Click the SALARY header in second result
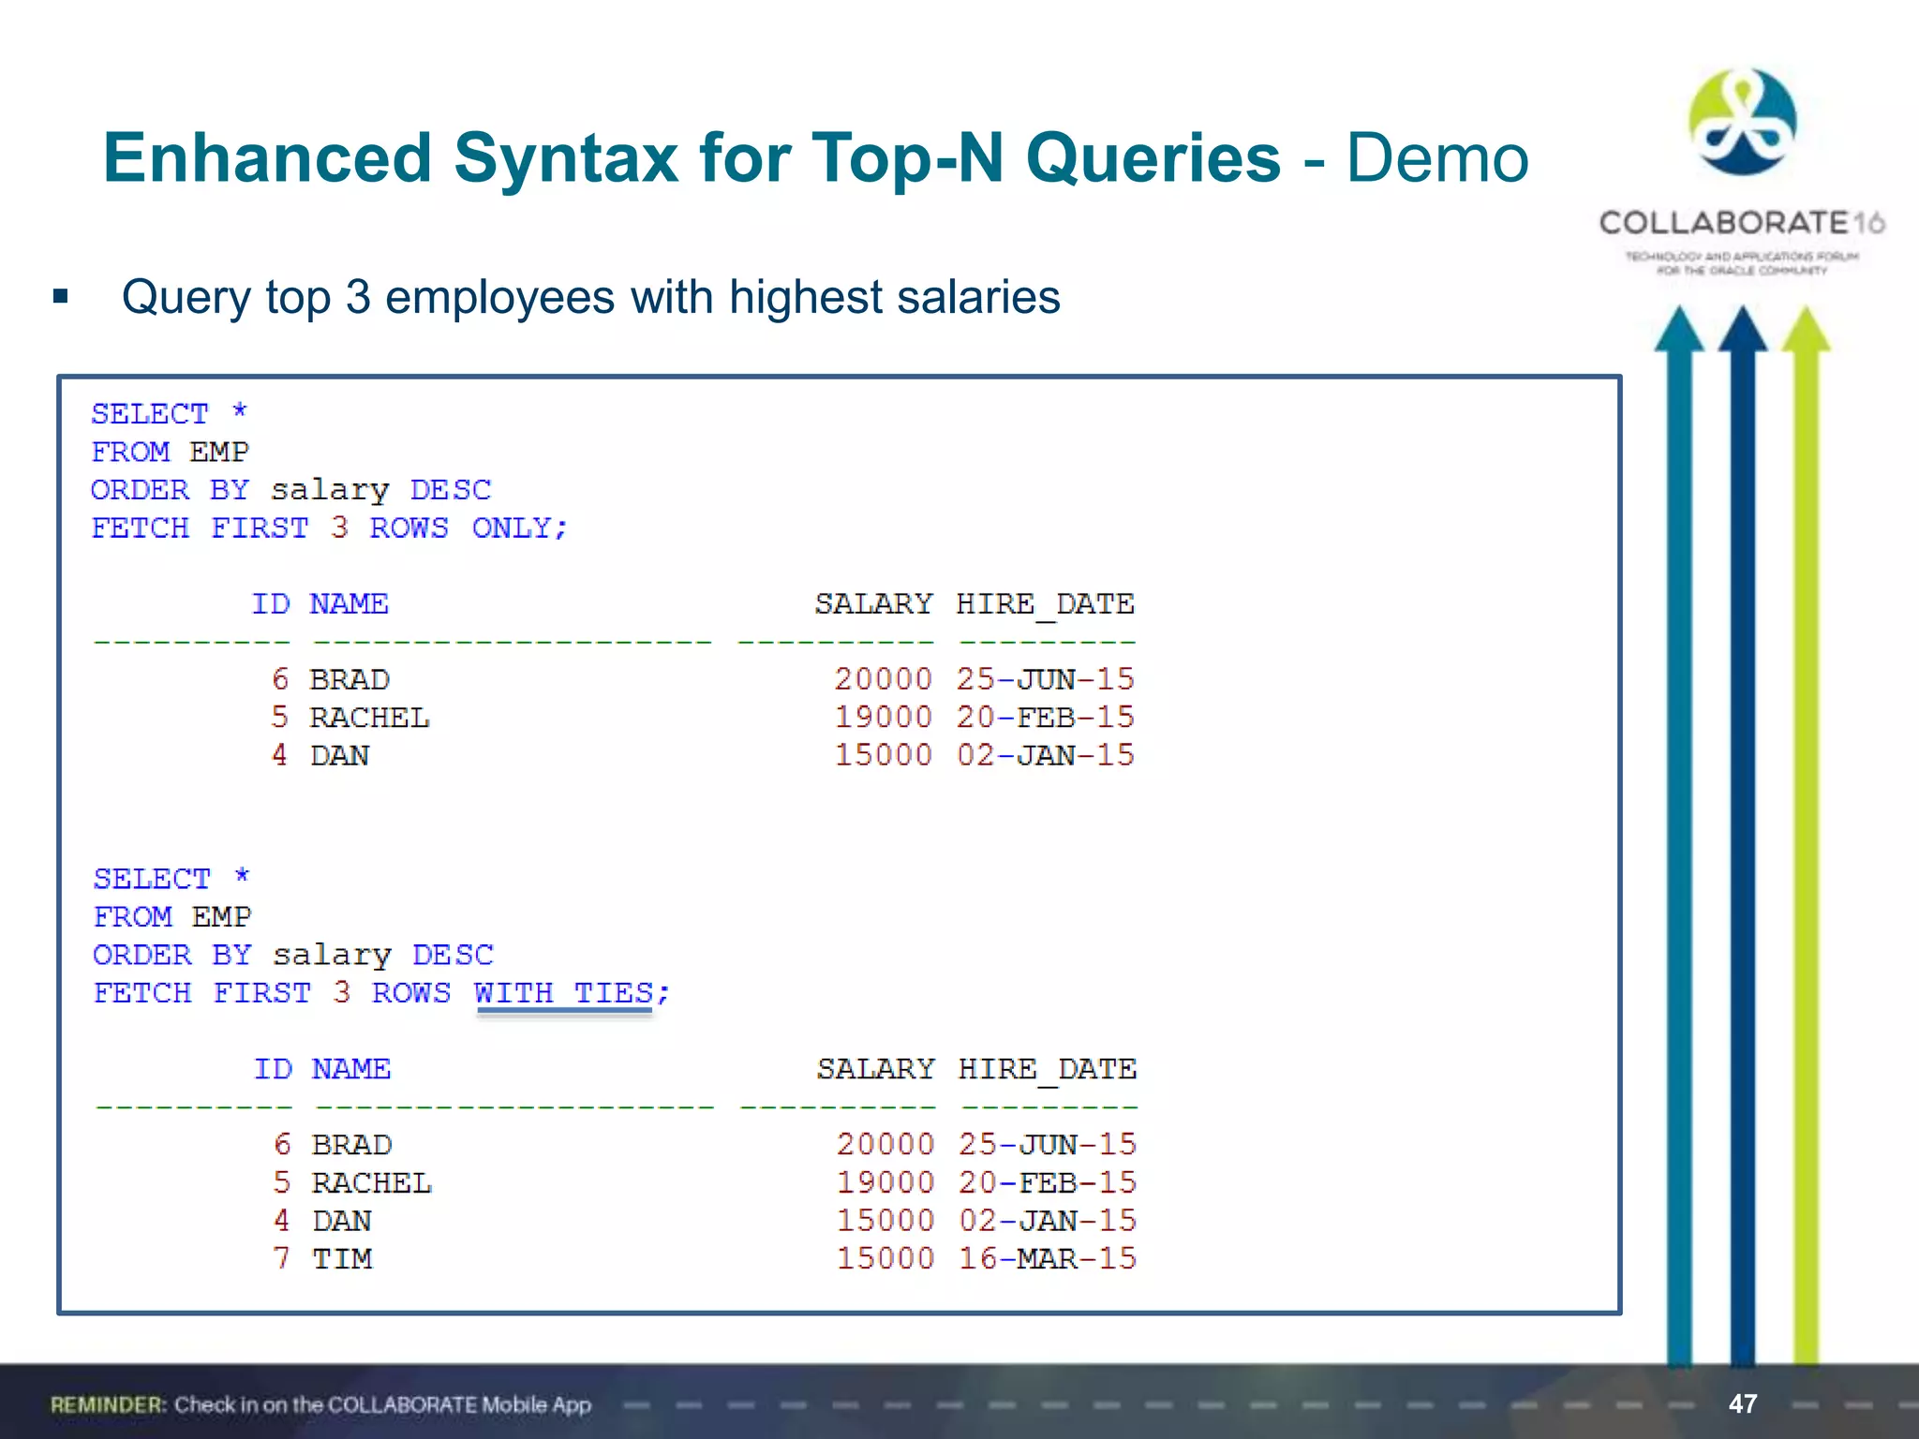1919x1439 pixels. point(875,1068)
